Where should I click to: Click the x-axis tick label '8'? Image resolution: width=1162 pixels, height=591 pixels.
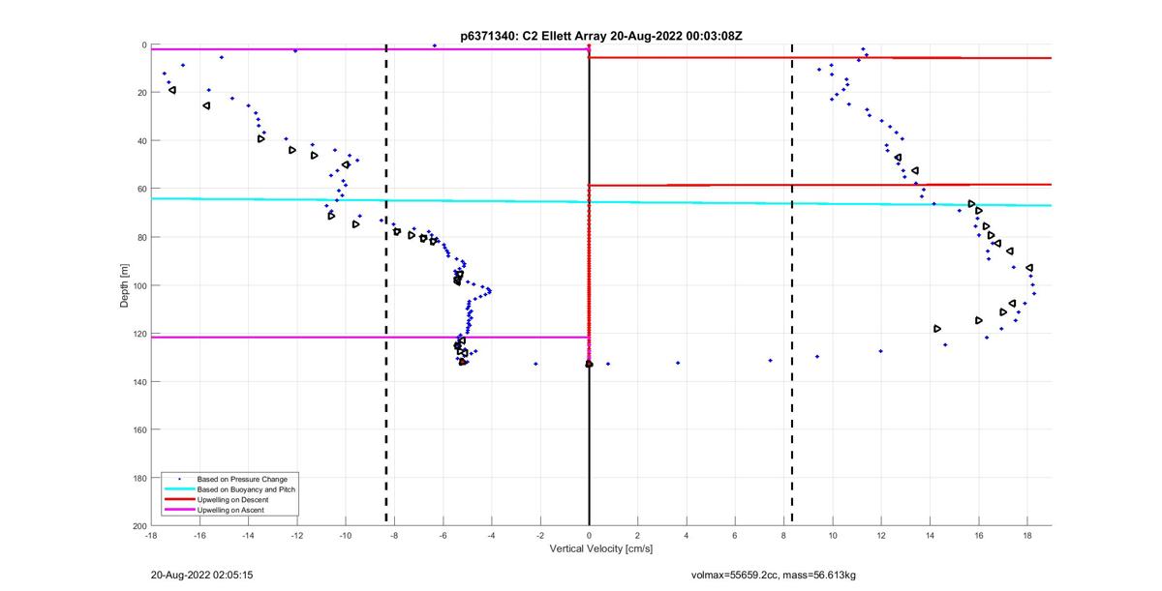tap(783, 535)
